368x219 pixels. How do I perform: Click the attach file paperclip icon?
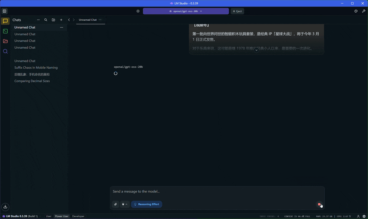tap(115, 204)
